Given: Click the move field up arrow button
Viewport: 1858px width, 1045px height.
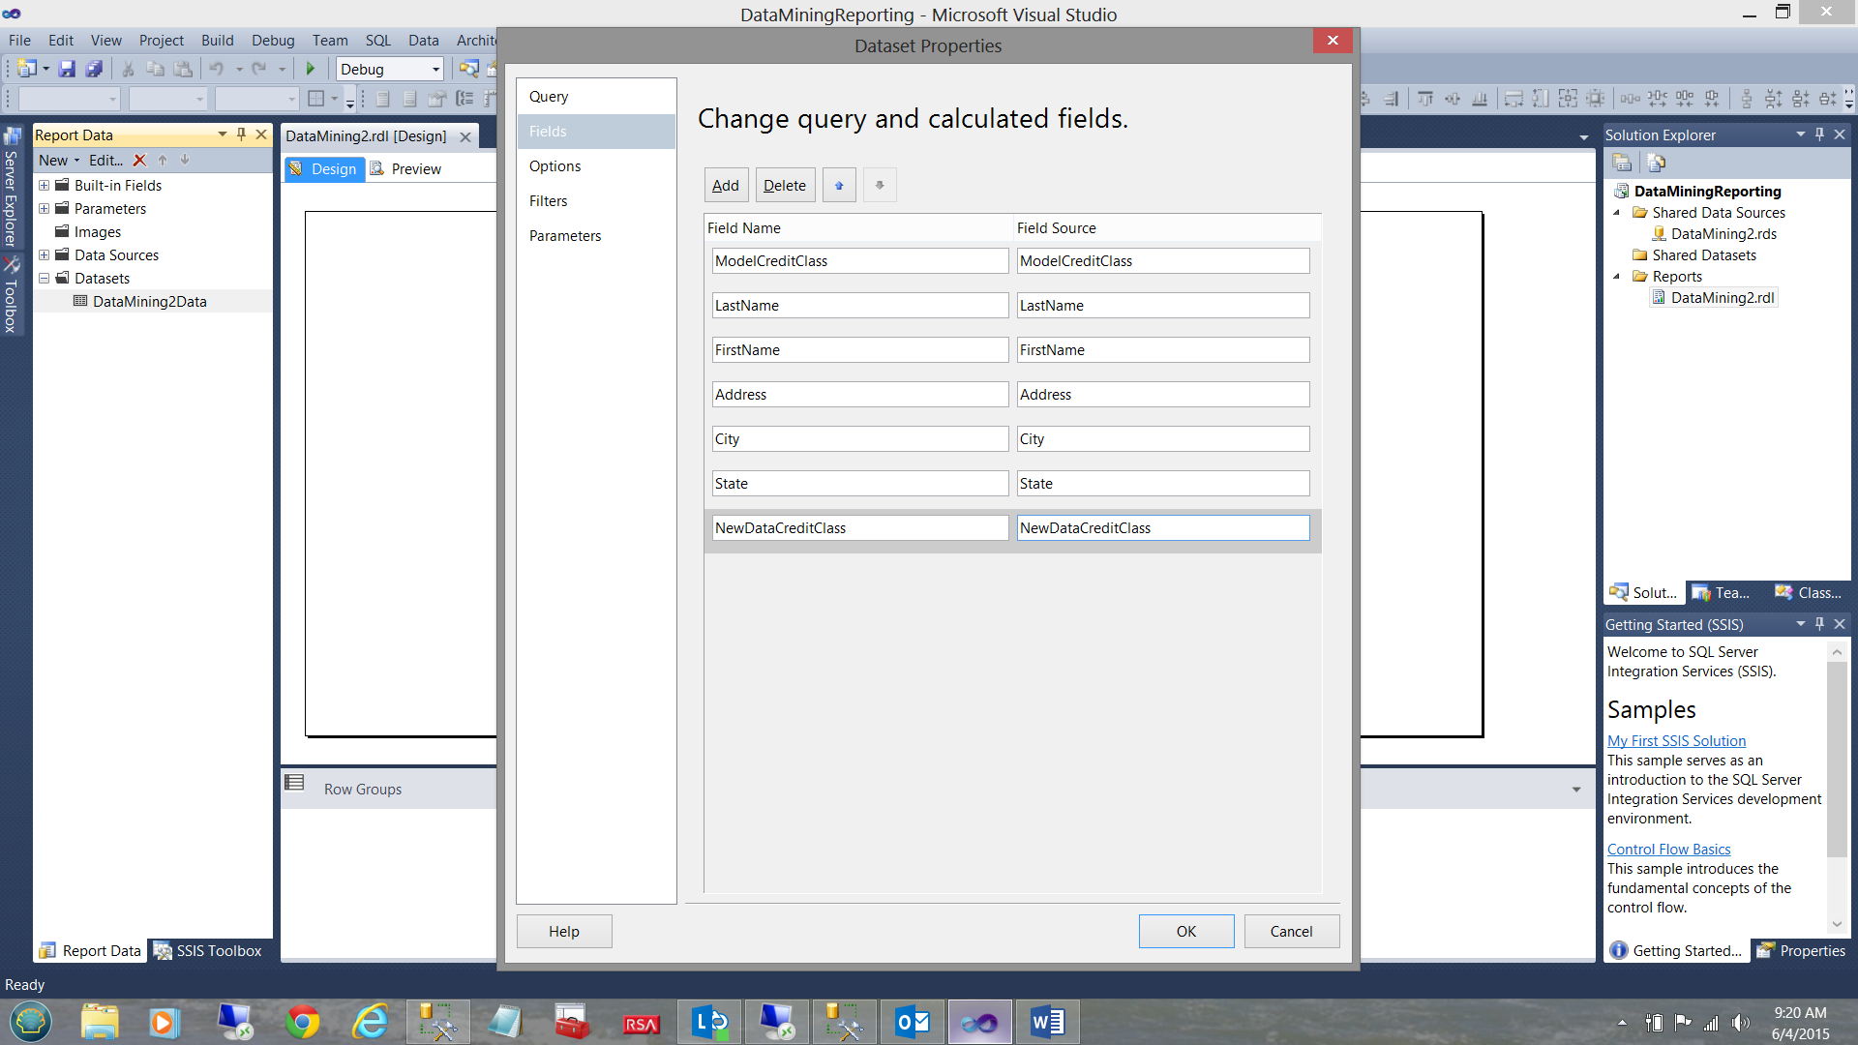Looking at the screenshot, I should (839, 185).
